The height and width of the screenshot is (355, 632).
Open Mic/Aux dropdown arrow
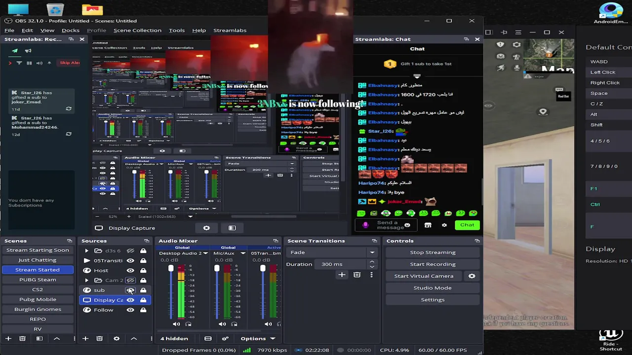tap(242, 253)
